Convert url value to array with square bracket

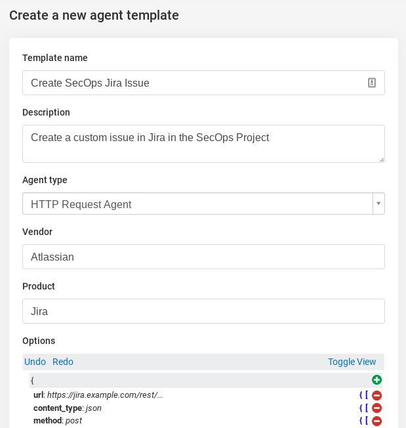[x=367, y=395]
